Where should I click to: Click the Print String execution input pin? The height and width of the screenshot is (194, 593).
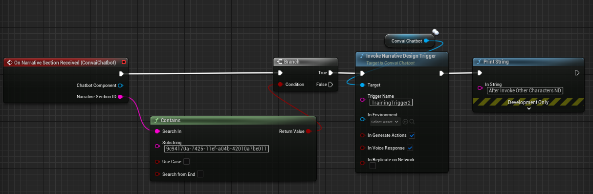(480, 73)
